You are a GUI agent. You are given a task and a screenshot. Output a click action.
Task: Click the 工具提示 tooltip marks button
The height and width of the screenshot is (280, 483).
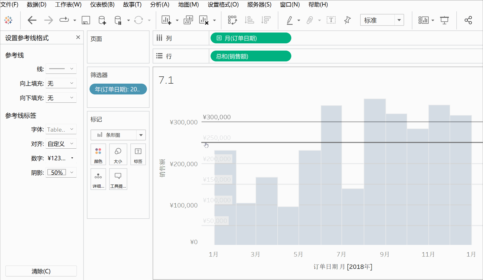[118, 179]
